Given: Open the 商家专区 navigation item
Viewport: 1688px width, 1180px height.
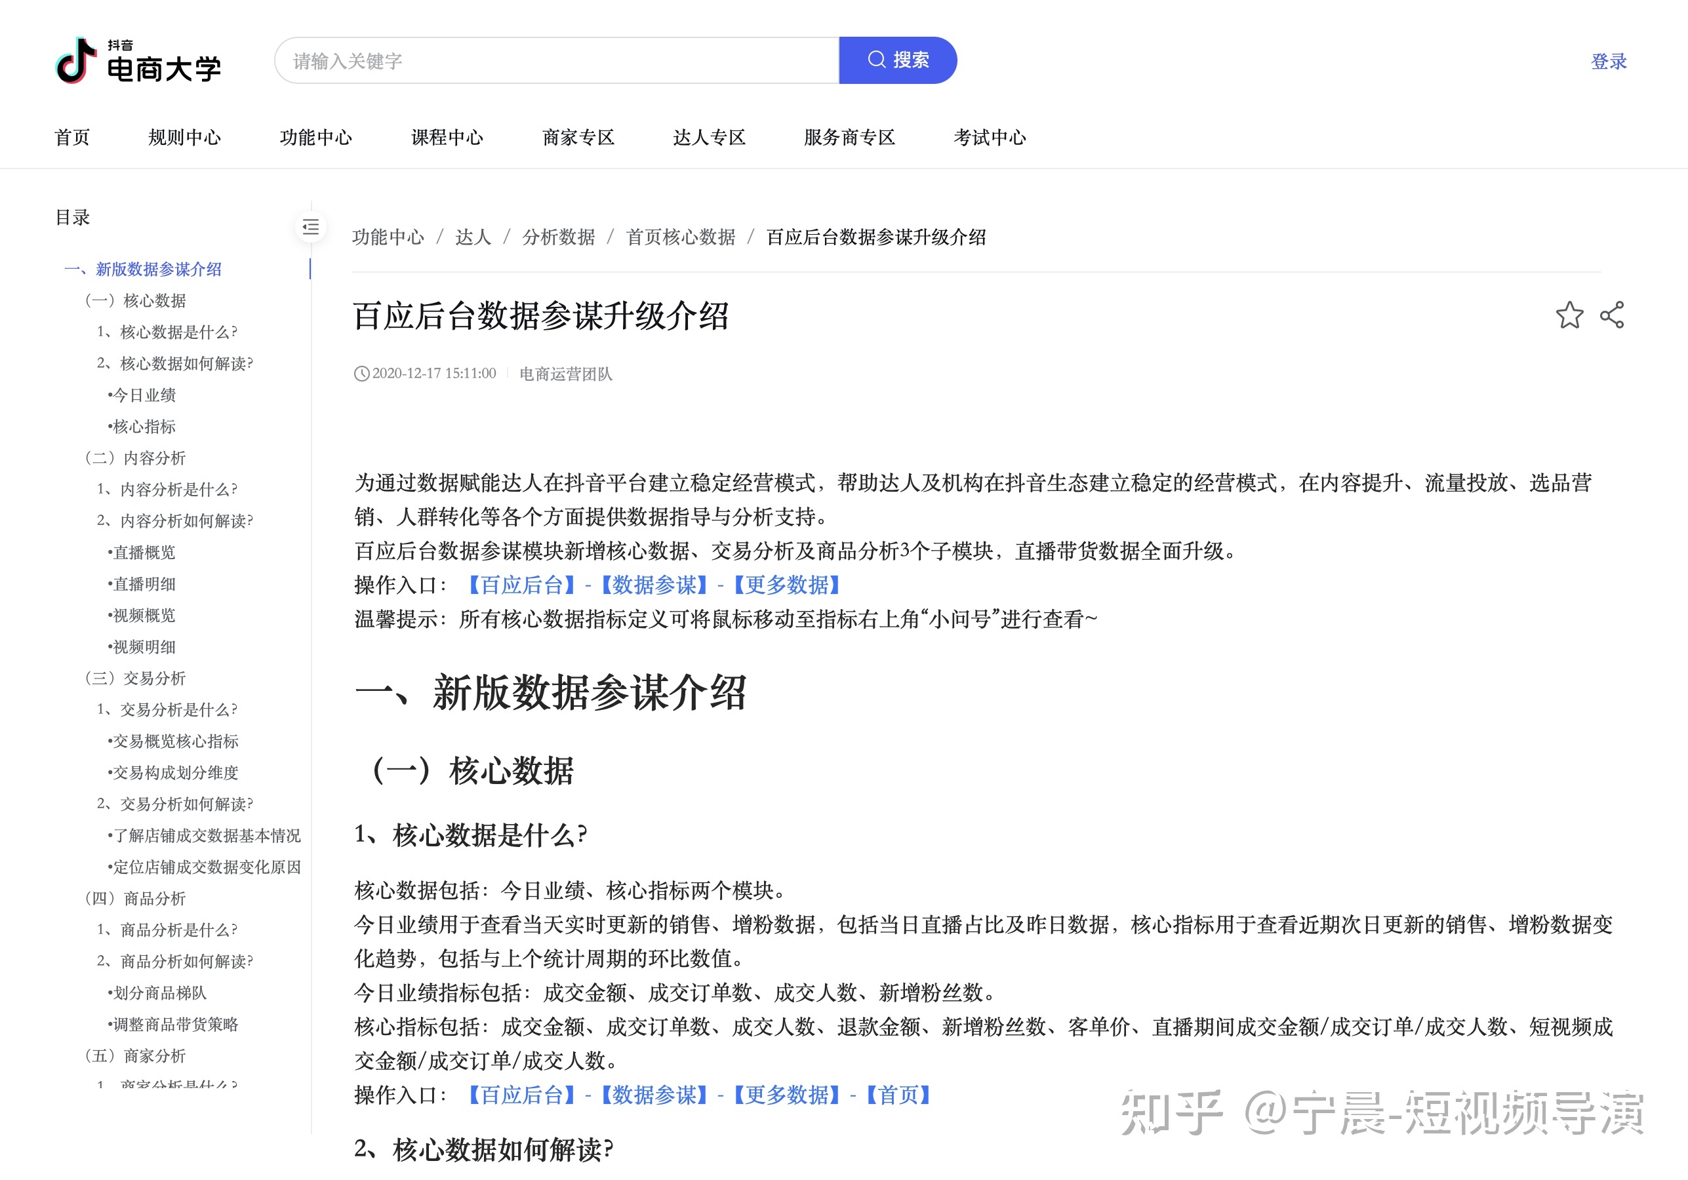Looking at the screenshot, I should pyautogui.click(x=579, y=136).
